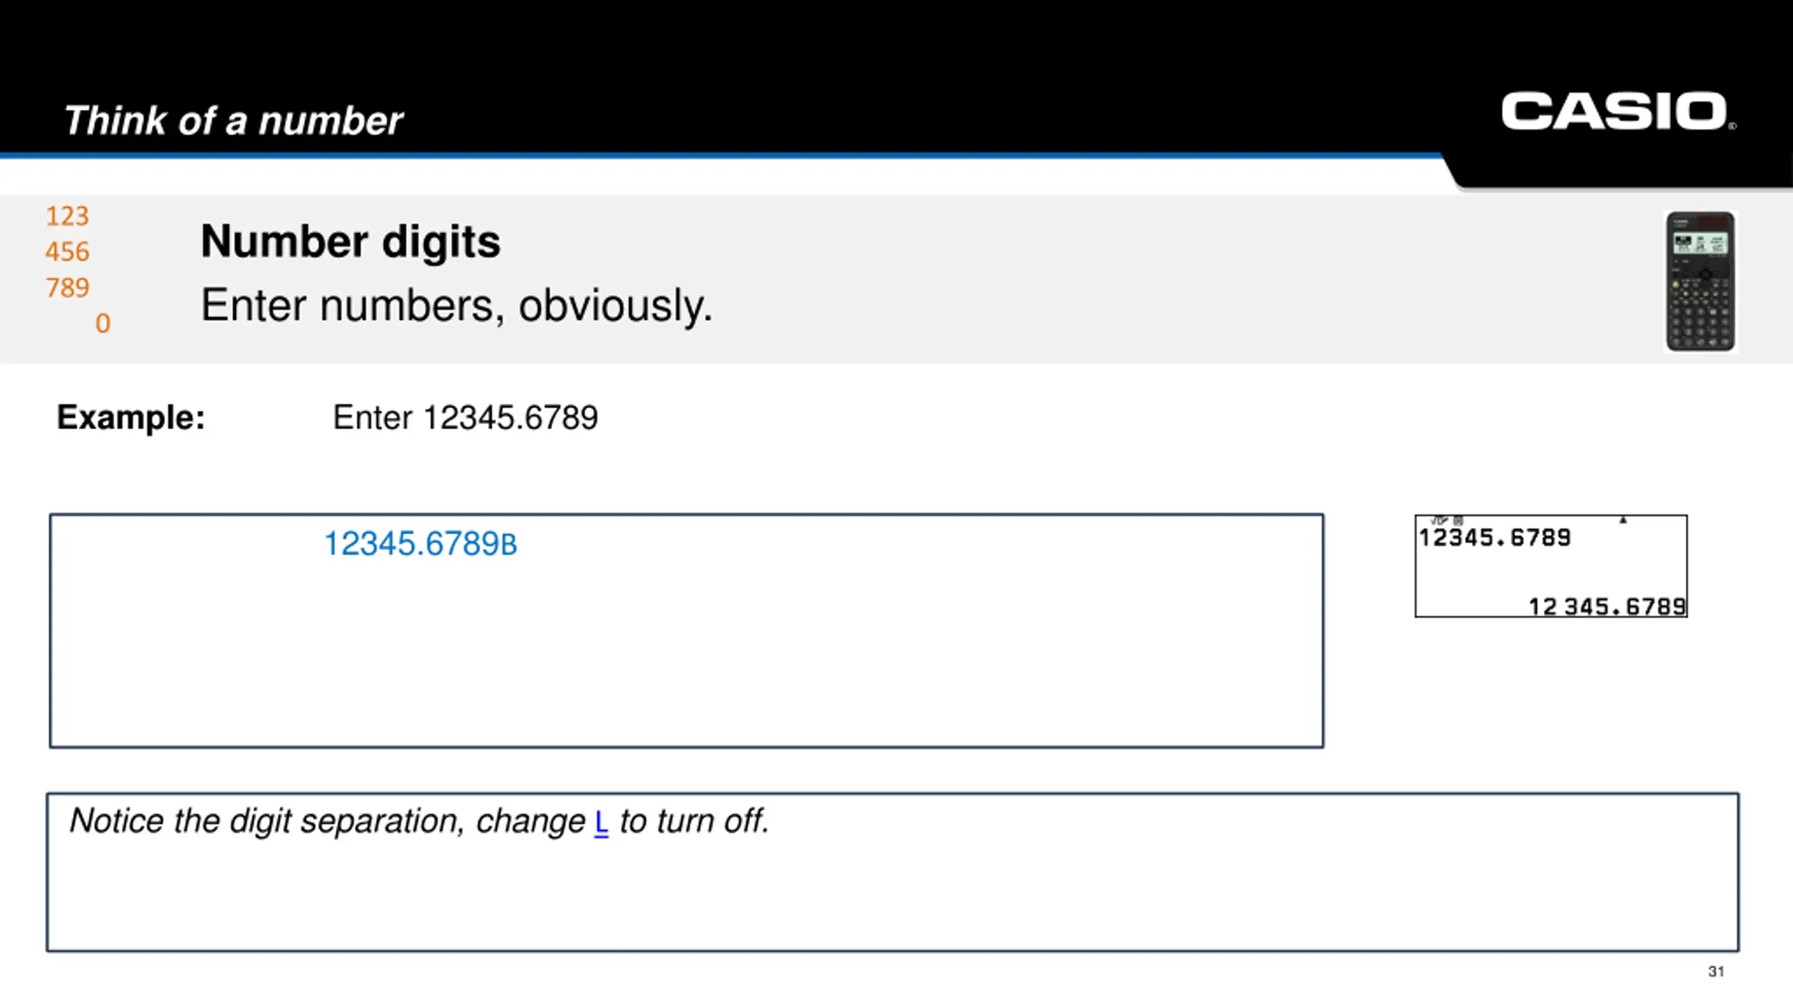Viewport: 1793px width, 1008px height.
Task: Click the orange 789 keypad row
Action: pos(67,287)
